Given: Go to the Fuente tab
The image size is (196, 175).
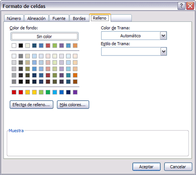Looking at the screenshot, I should point(59,18).
